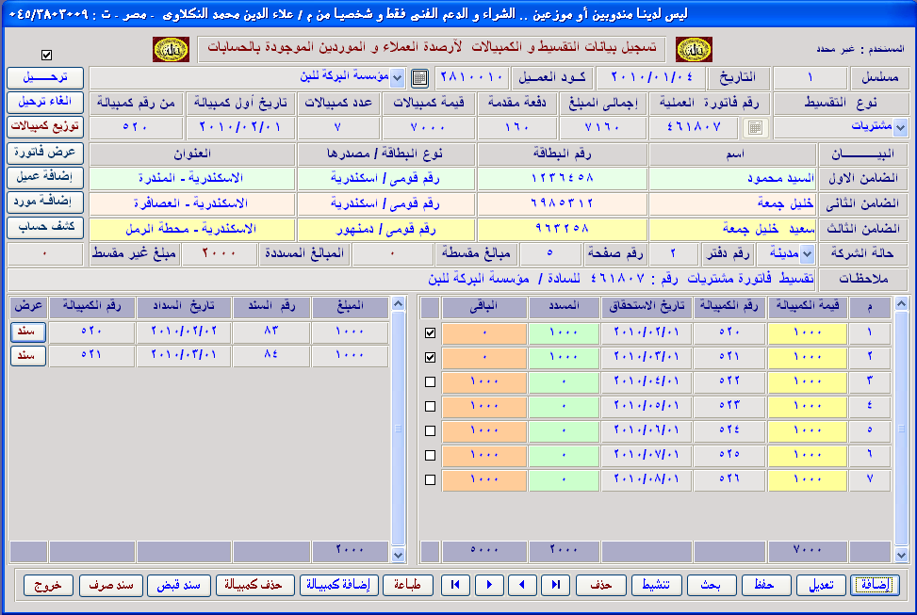The width and height of the screenshot is (917, 615).
Task: Toggle the checkbox in the top-left corner
Action: tap(47, 55)
